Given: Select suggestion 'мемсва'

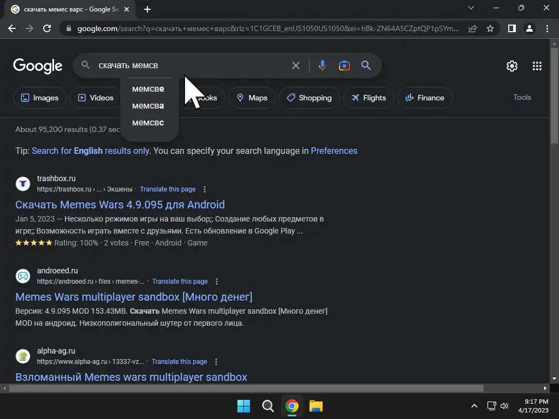Looking at the screenshot, I should click(x=148, y=106).
